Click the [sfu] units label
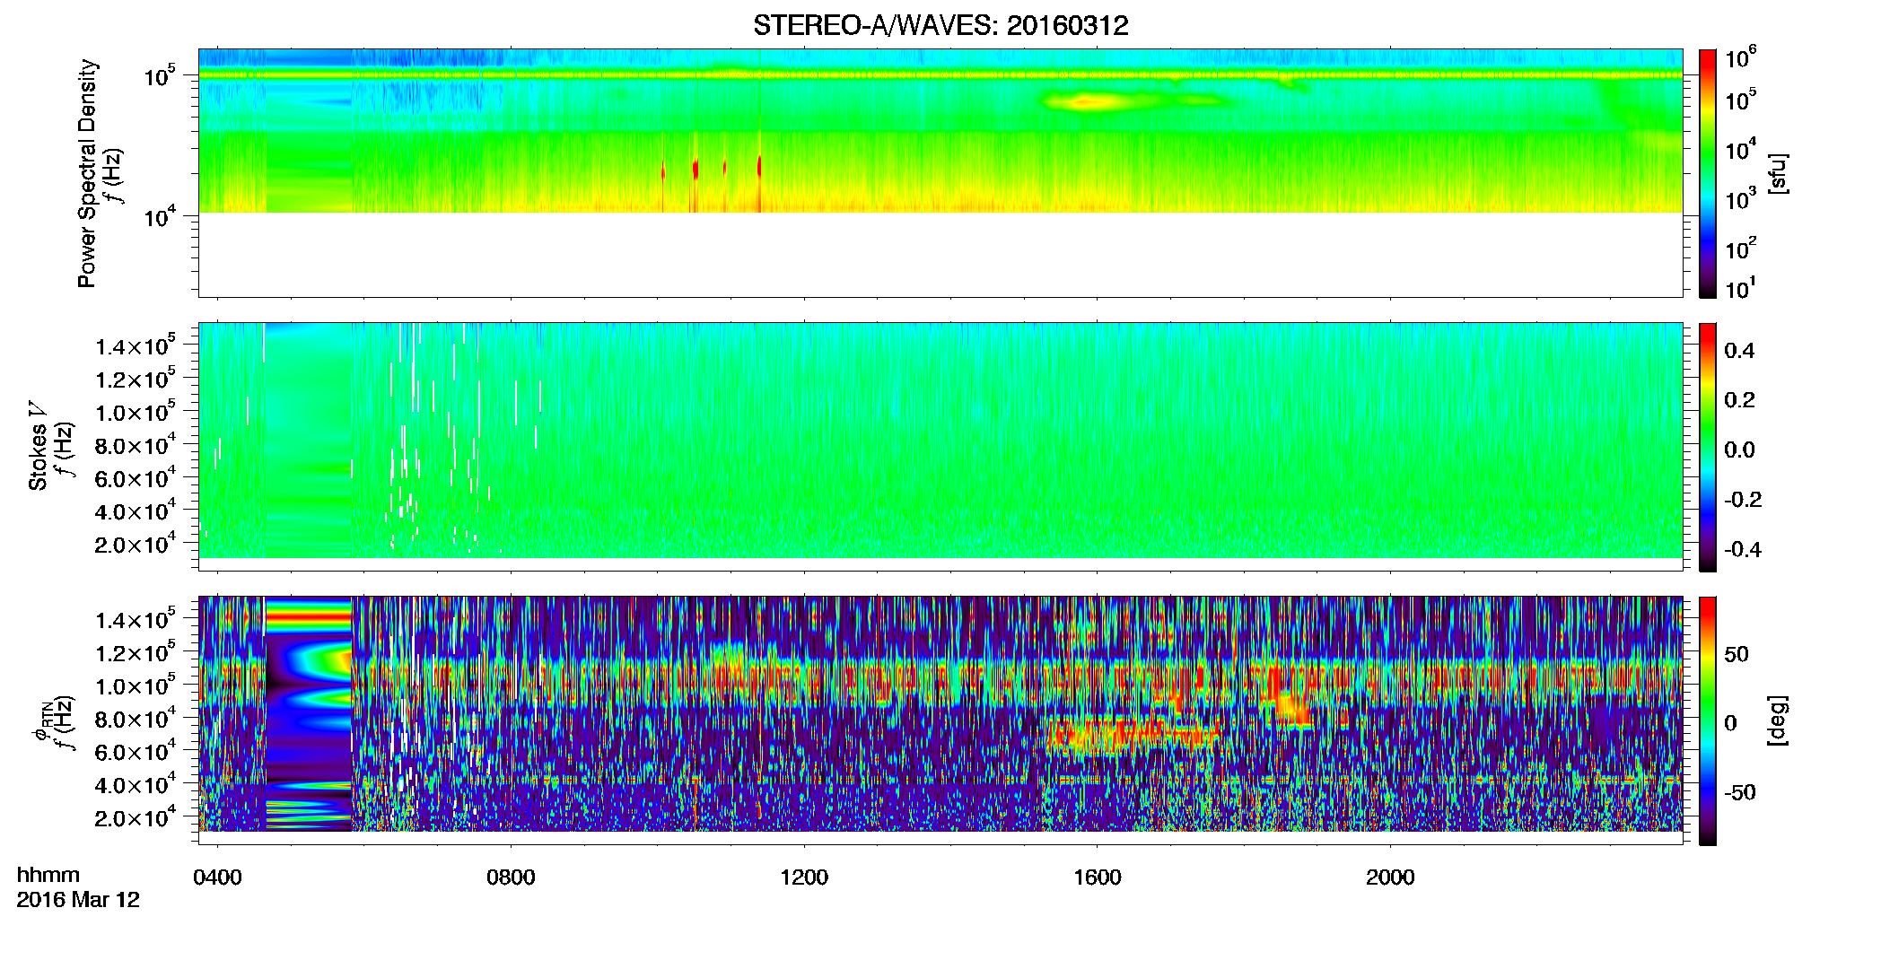This screenshot has height=969, width=1881. tap(1779, 173)
